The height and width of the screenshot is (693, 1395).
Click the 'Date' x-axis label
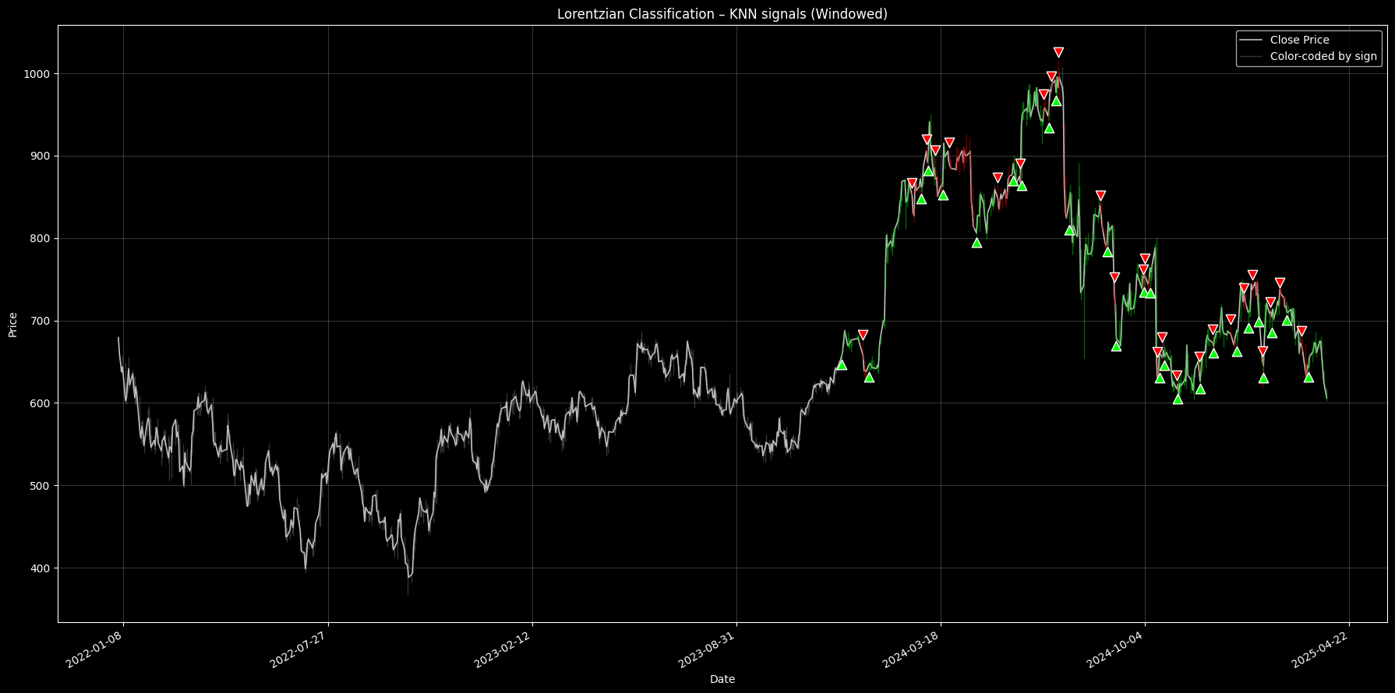point(722,679)
